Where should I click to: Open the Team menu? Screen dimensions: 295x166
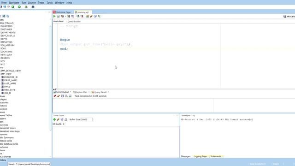(41, 3)
